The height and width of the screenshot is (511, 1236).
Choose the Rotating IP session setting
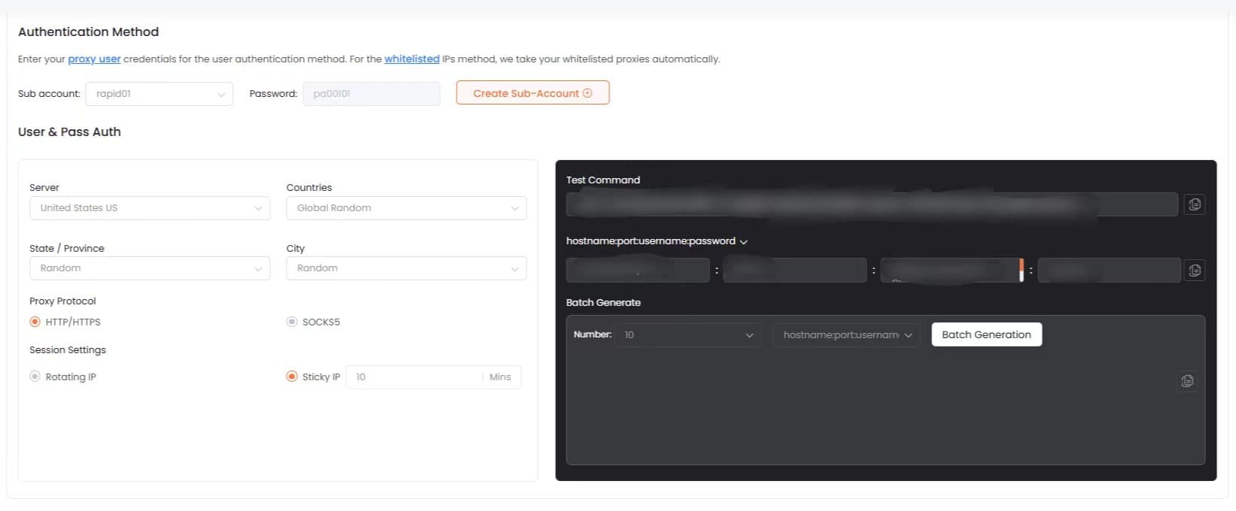[35, 376]
